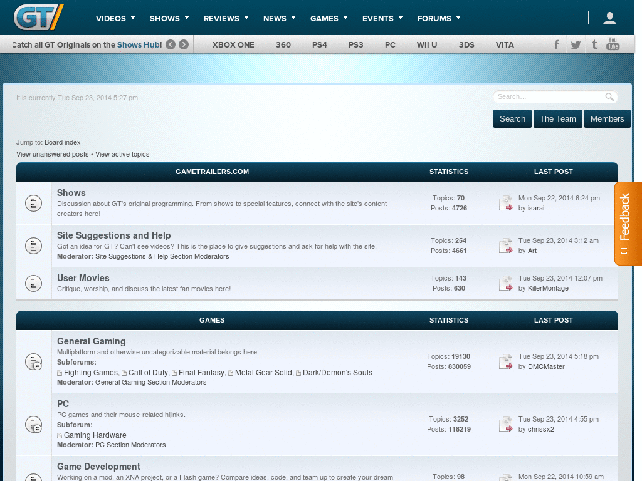
Task: Click the General Gaming forum icon
Action: tap(34, 362)
